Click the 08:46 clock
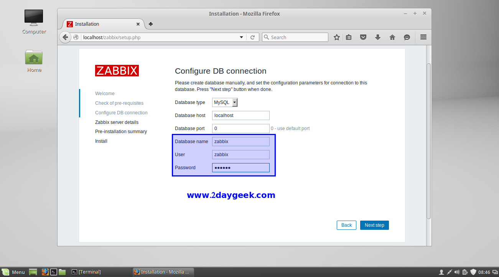499x277 pixels. pyautogui.click(x=484, y=272)
